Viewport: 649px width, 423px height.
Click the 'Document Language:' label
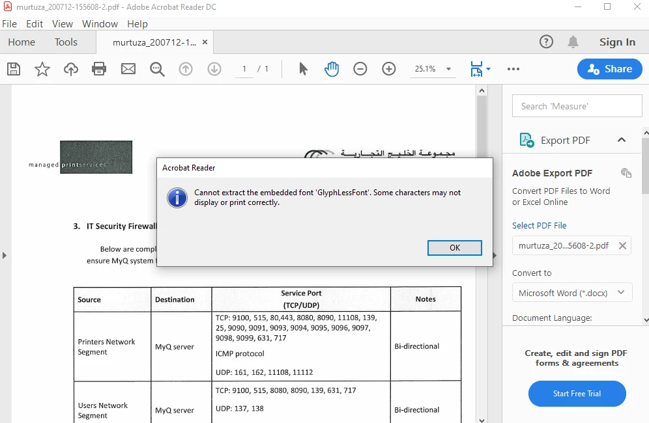(x=552, y=318)
